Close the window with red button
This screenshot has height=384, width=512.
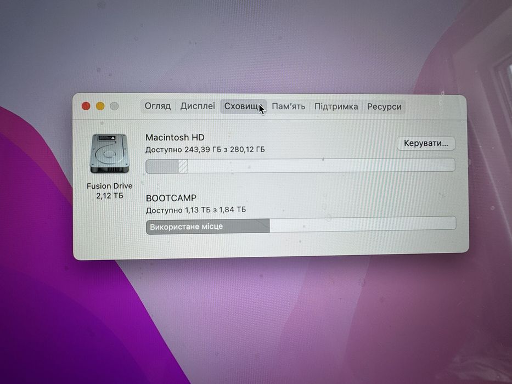pos(86,106)
